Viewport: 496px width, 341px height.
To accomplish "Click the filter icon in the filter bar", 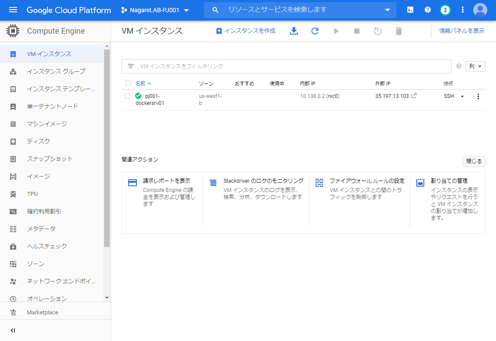I will click(x=131, y=66).
